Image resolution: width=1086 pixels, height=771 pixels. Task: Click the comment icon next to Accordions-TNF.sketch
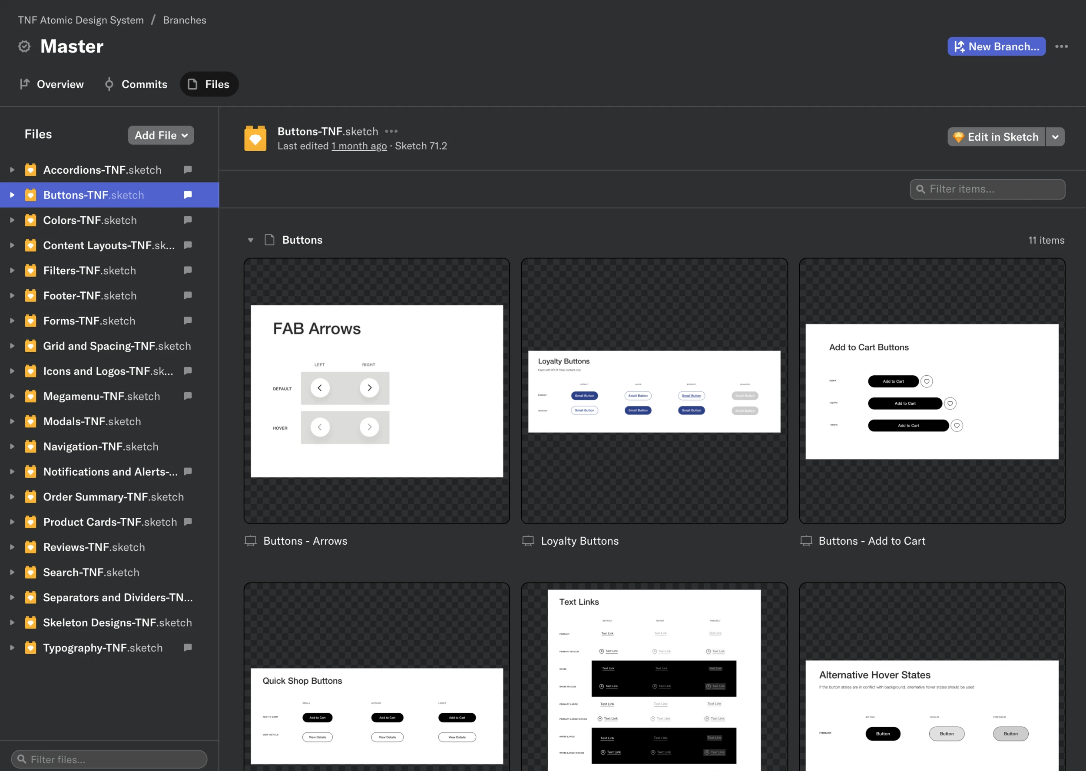click(188, 169)
